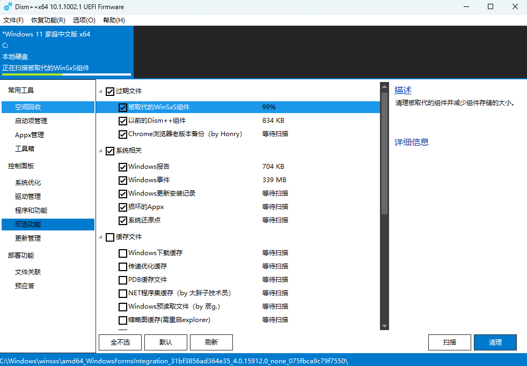Select 文件关联 in the sidebar
Image resolution: width=527 pixels, height=366 pixels.
[28, 272]
